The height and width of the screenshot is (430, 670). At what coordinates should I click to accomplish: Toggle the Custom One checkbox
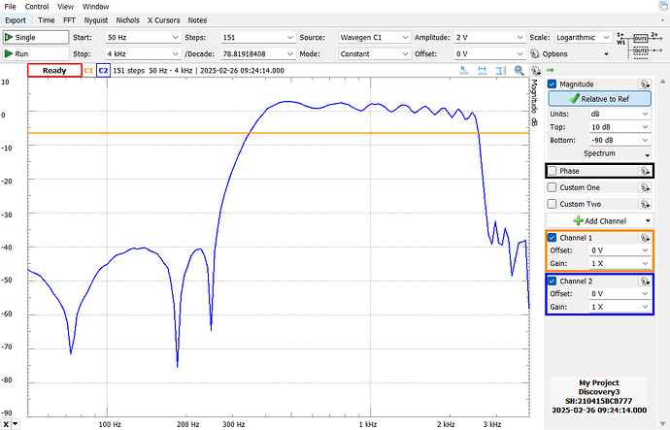coord(553,187)
